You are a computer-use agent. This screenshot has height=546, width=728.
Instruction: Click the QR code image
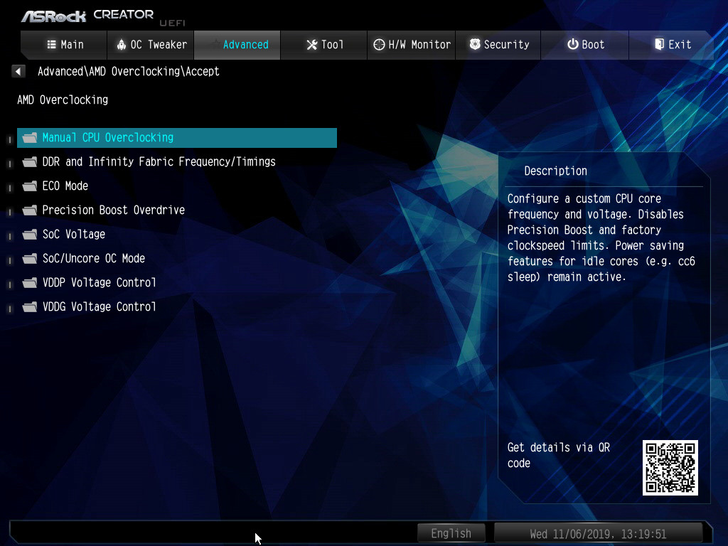pos(670,467)
